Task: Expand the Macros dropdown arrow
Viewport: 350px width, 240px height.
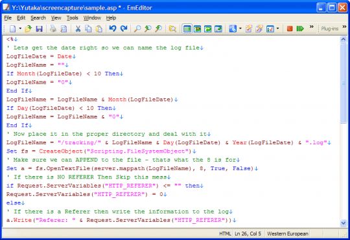Action: (x=277, y=28)
